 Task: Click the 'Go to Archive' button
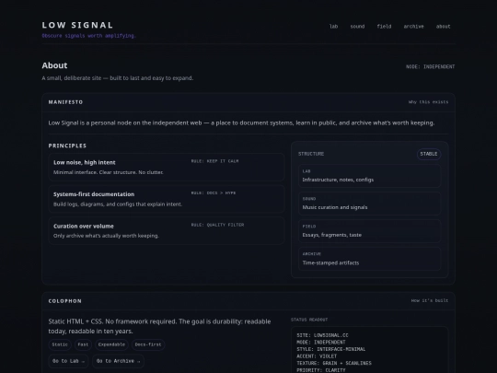click(x=118, y=361)
